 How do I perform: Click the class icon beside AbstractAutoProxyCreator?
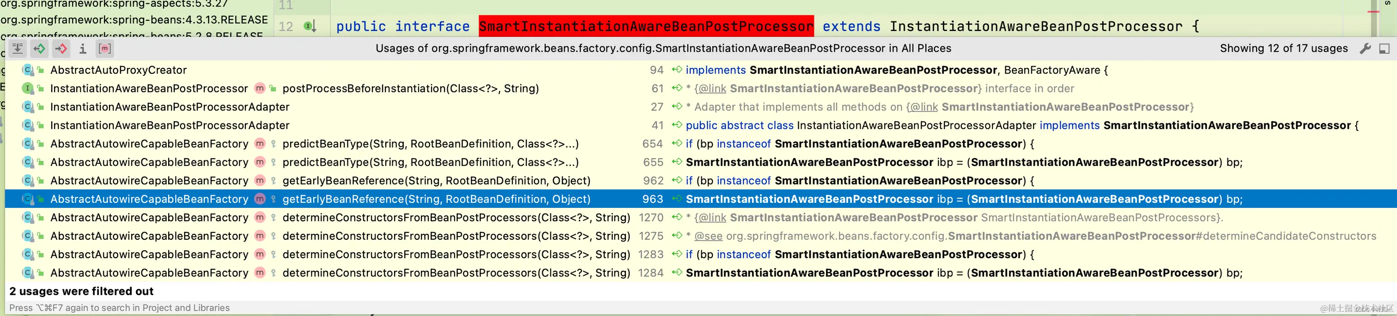(27, 70)
